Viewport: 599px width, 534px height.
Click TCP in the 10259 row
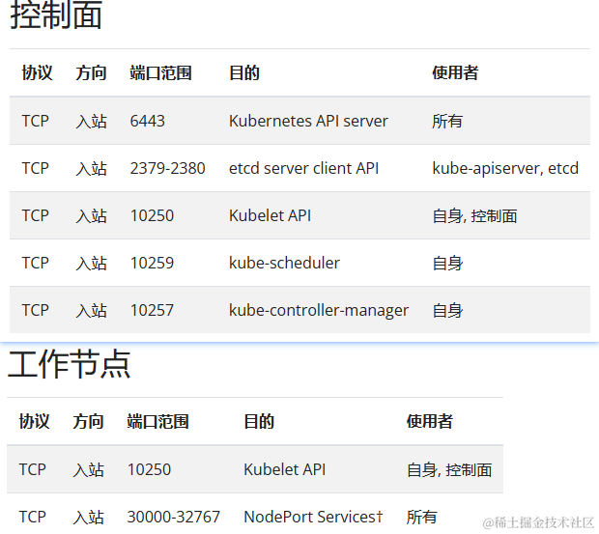click(x=36, y=263)
